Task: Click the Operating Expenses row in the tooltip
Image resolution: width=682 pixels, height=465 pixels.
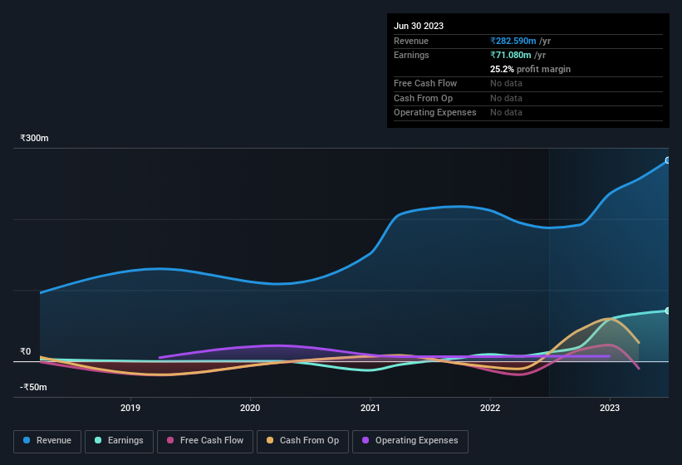Action: pos(528,113)
